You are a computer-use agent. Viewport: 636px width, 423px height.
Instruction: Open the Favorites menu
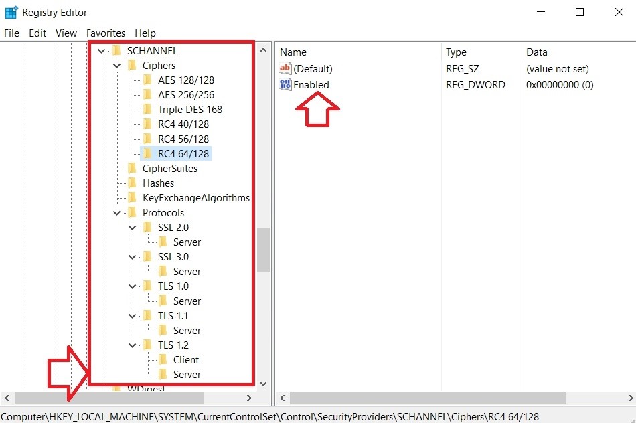click(x=106, y=33)
